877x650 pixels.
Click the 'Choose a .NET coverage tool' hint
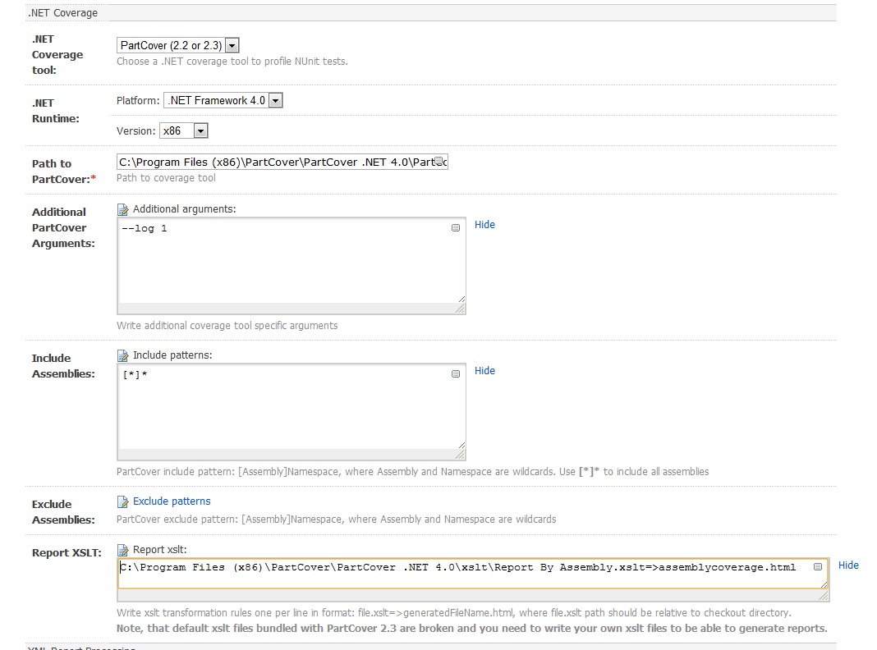click(x=232, y=62)
